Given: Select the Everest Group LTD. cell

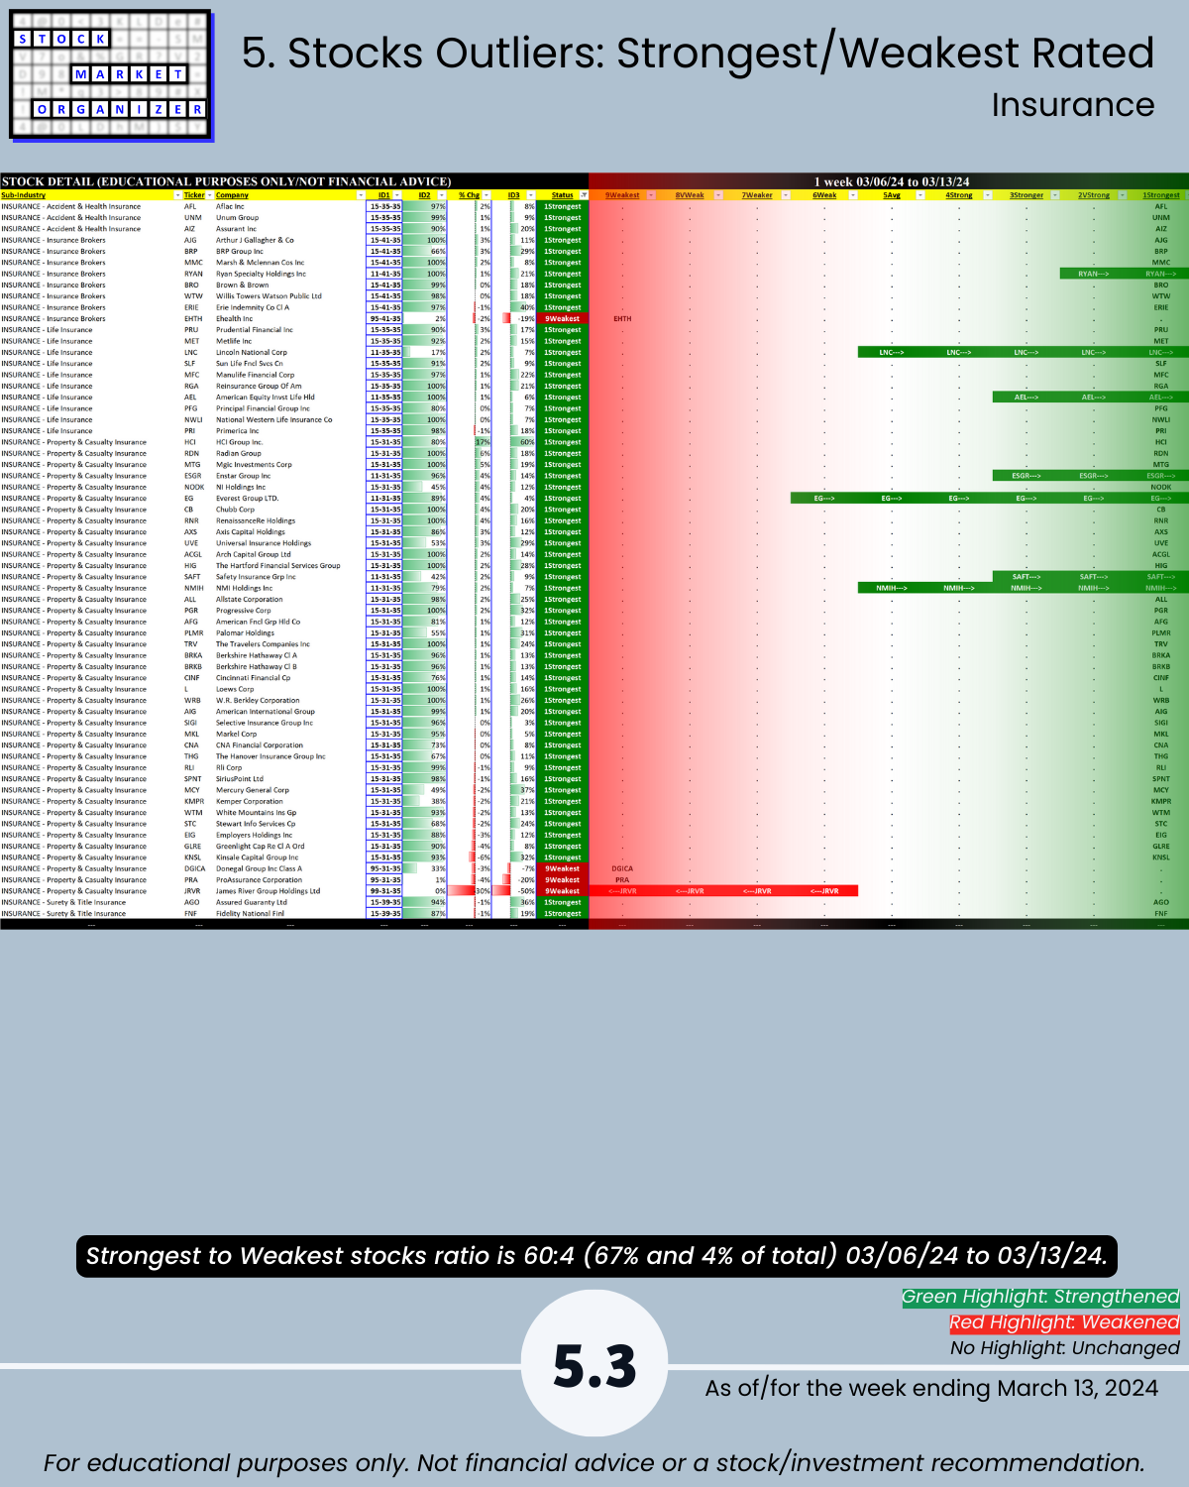Looking at the screenshot, I should 248,498.
